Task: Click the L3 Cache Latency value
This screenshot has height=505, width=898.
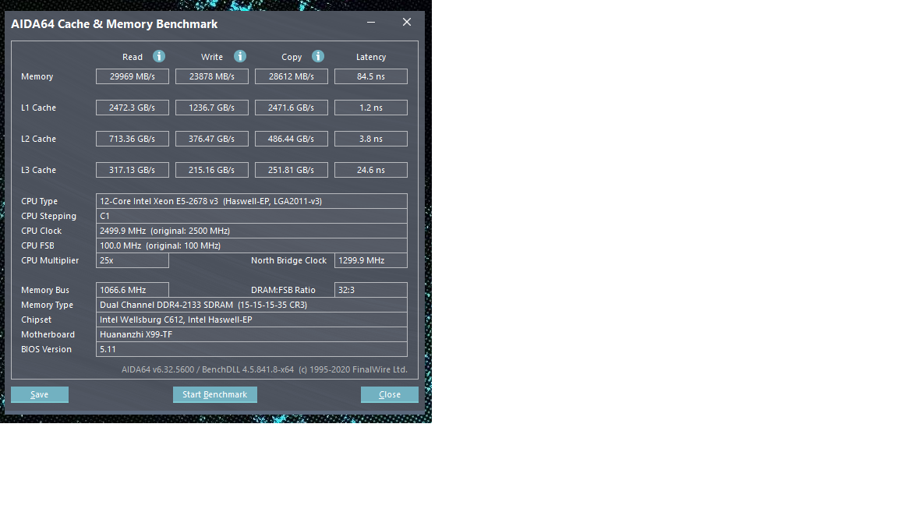Action: (371, 170)
